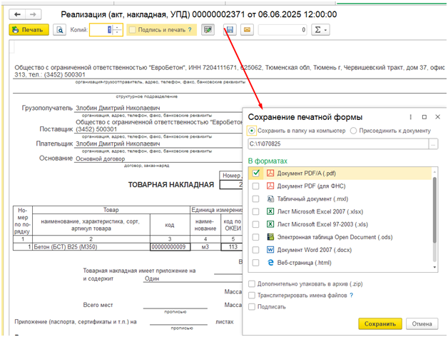Click the cell with code 0000000009
The width and height of the screenshot is (448, 337).
[170, 247]
